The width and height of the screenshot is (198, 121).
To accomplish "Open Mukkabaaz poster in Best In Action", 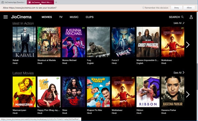I will [x=173, y=42].
